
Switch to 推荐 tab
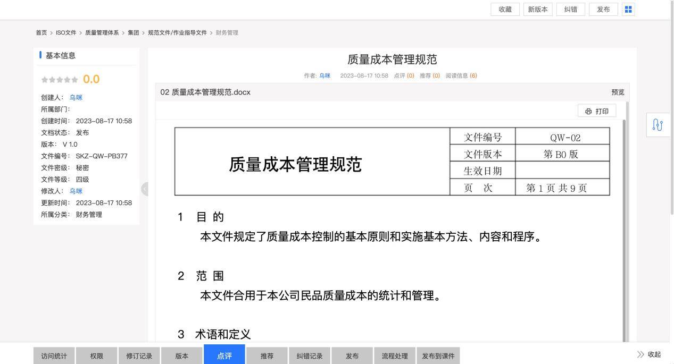click(267, 355)
